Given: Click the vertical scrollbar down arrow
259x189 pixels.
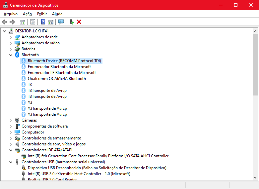Looking at the screenshot, I should point(255,178).
